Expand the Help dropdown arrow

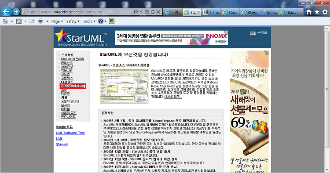pyautogui.click(x=105, y=21)
